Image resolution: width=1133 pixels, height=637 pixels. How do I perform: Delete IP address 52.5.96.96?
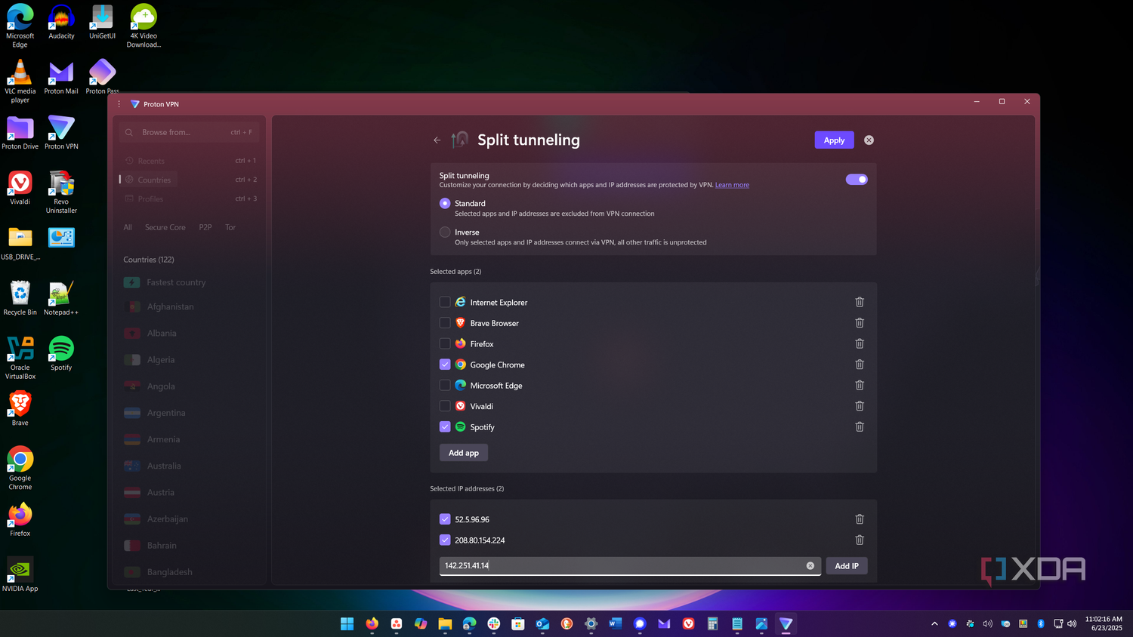pyautogui.click(x=860, y=519)
